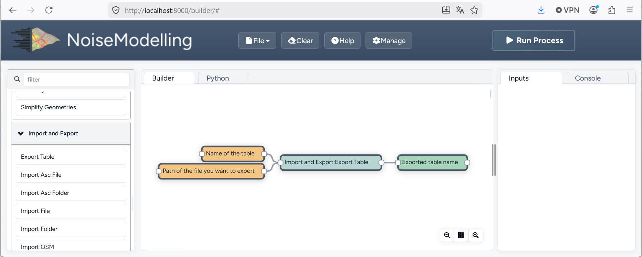
Task: Click the Clear button
Action: click(300, 40)
